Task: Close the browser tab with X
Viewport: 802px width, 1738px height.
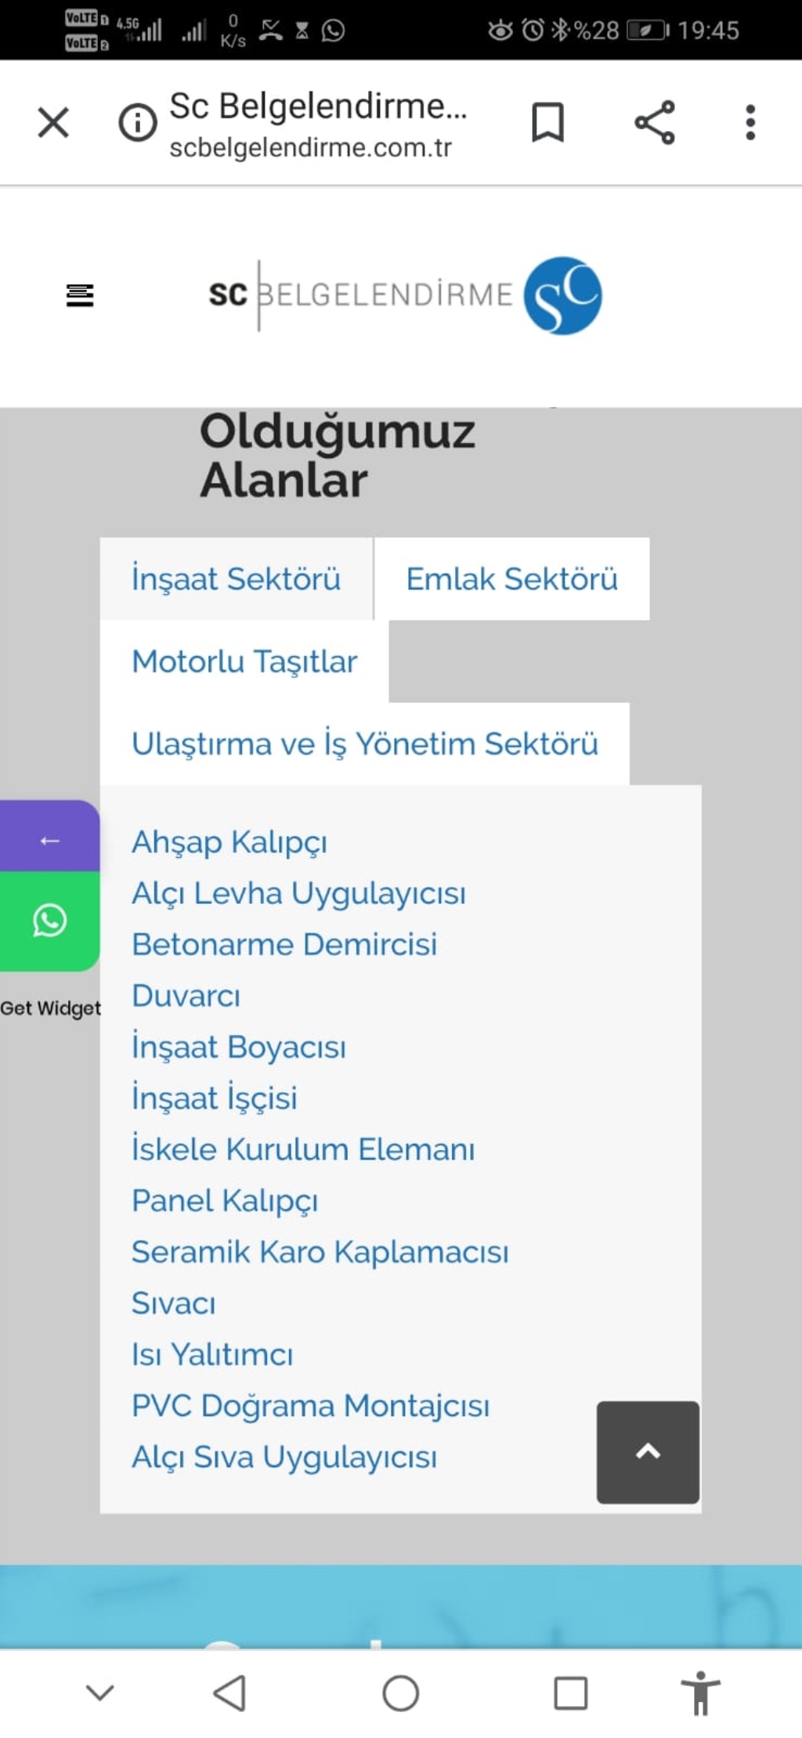Action: coord(53,122)
